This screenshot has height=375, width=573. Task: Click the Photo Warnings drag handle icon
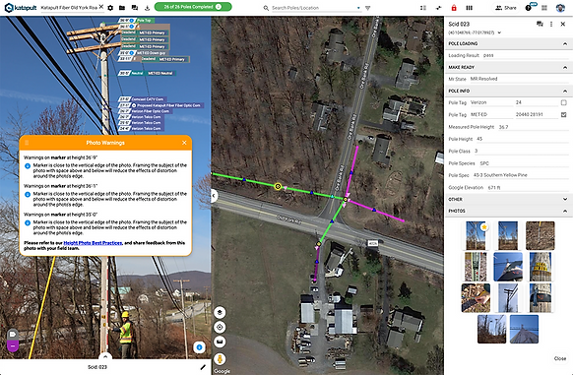(x=27, y=143)
